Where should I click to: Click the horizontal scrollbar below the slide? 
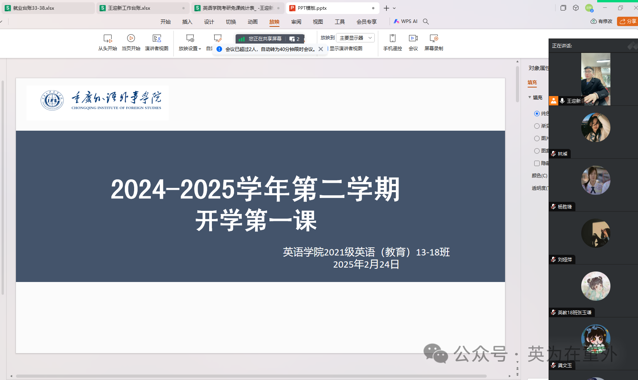pos(251,376)
